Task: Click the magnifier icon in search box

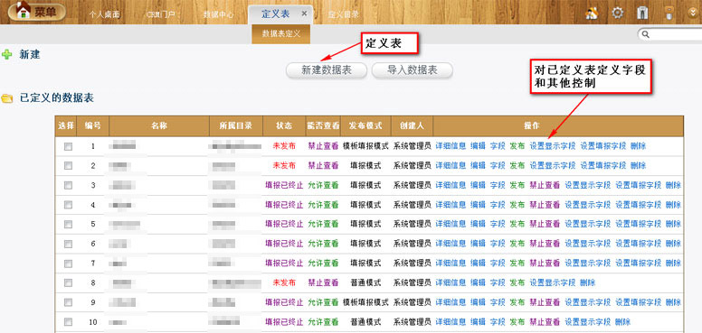Action: point(646,34)
